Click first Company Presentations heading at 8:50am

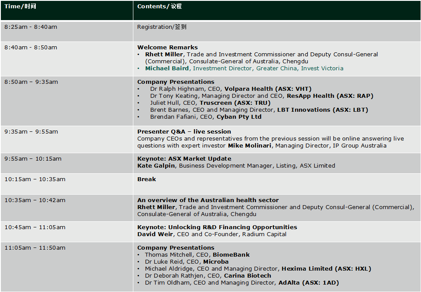[176, 82]
